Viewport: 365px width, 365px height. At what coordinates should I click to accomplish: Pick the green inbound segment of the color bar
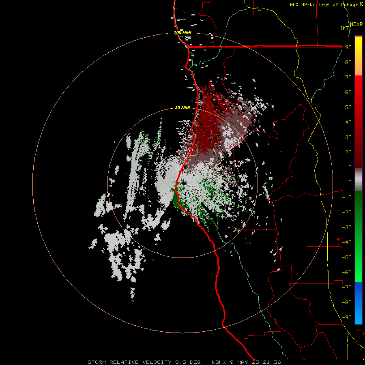(358, 237)
